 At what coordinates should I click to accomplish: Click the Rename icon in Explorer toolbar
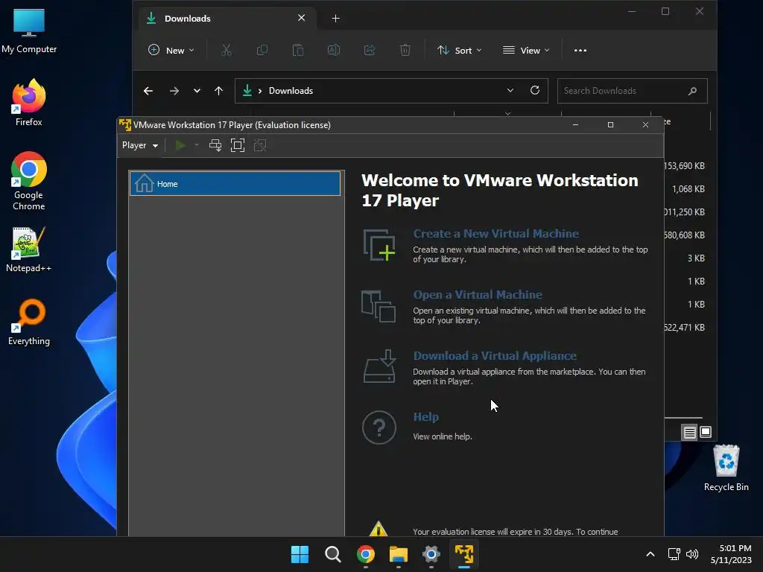pos(334,50)
